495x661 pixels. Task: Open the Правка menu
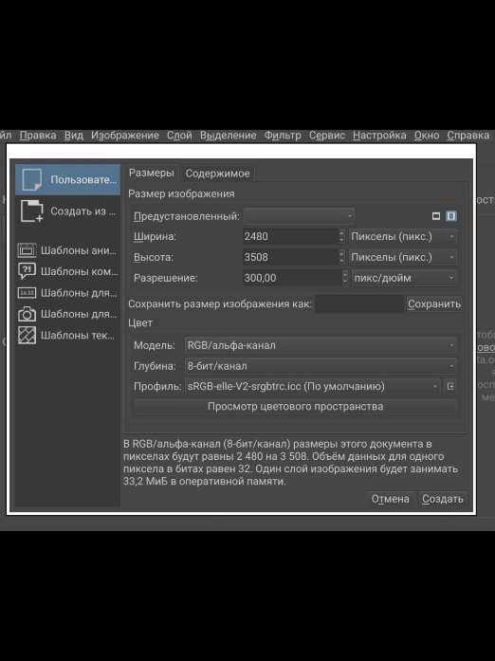38,136
